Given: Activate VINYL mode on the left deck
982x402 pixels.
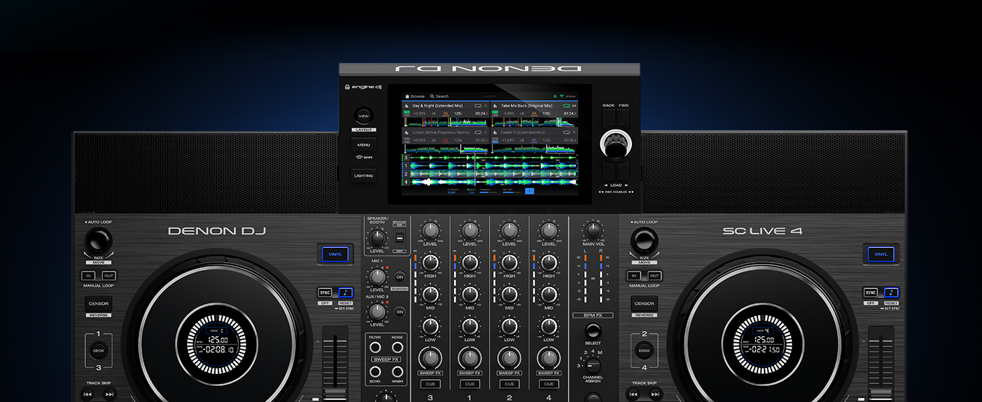Looking at the screenshot, I should 334,255.
